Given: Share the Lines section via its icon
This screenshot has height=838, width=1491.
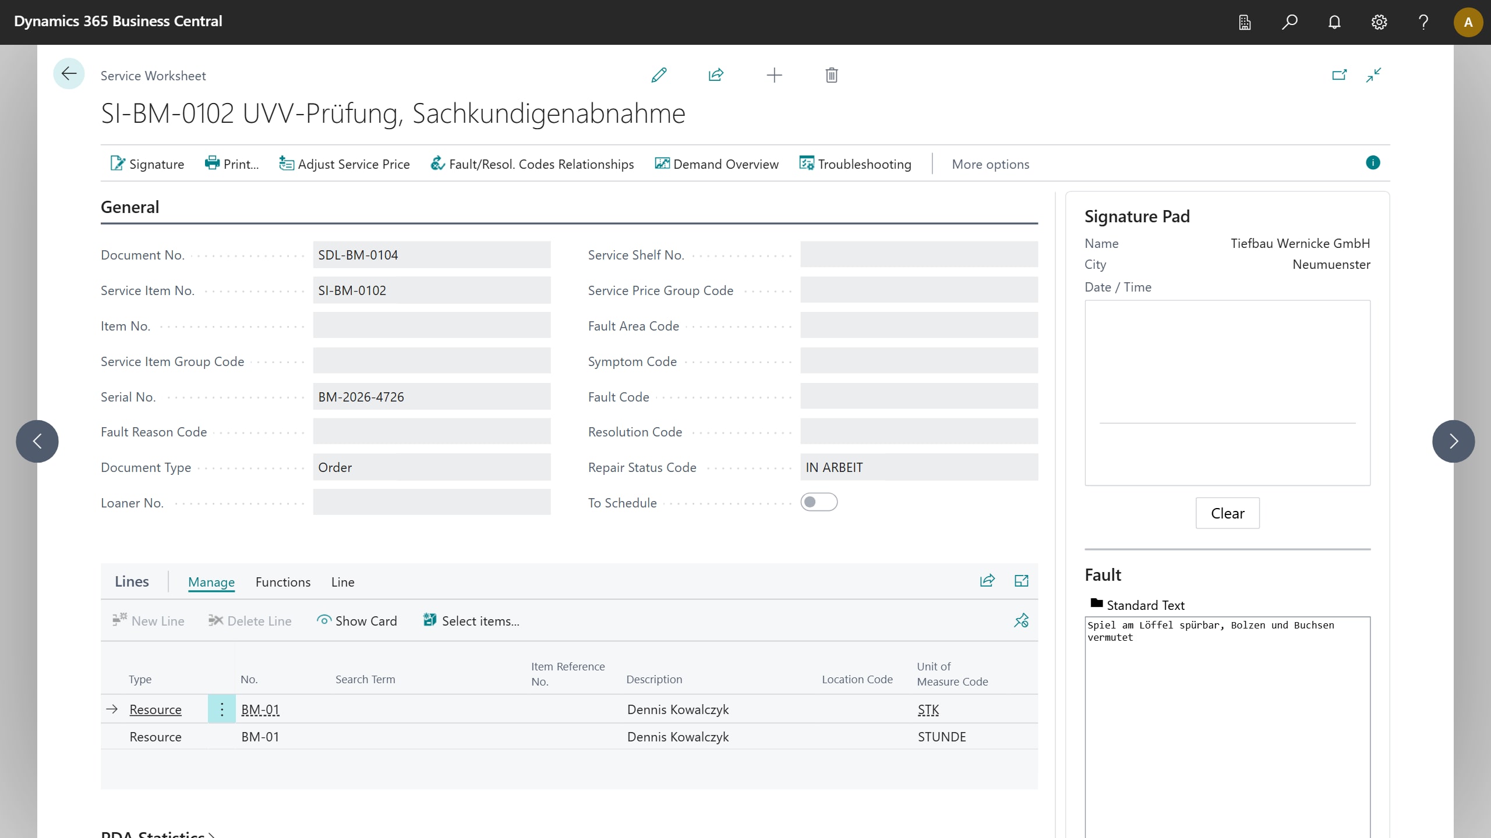Looking at the screenshot, I should pyautogui.click(x=987, y=581).
